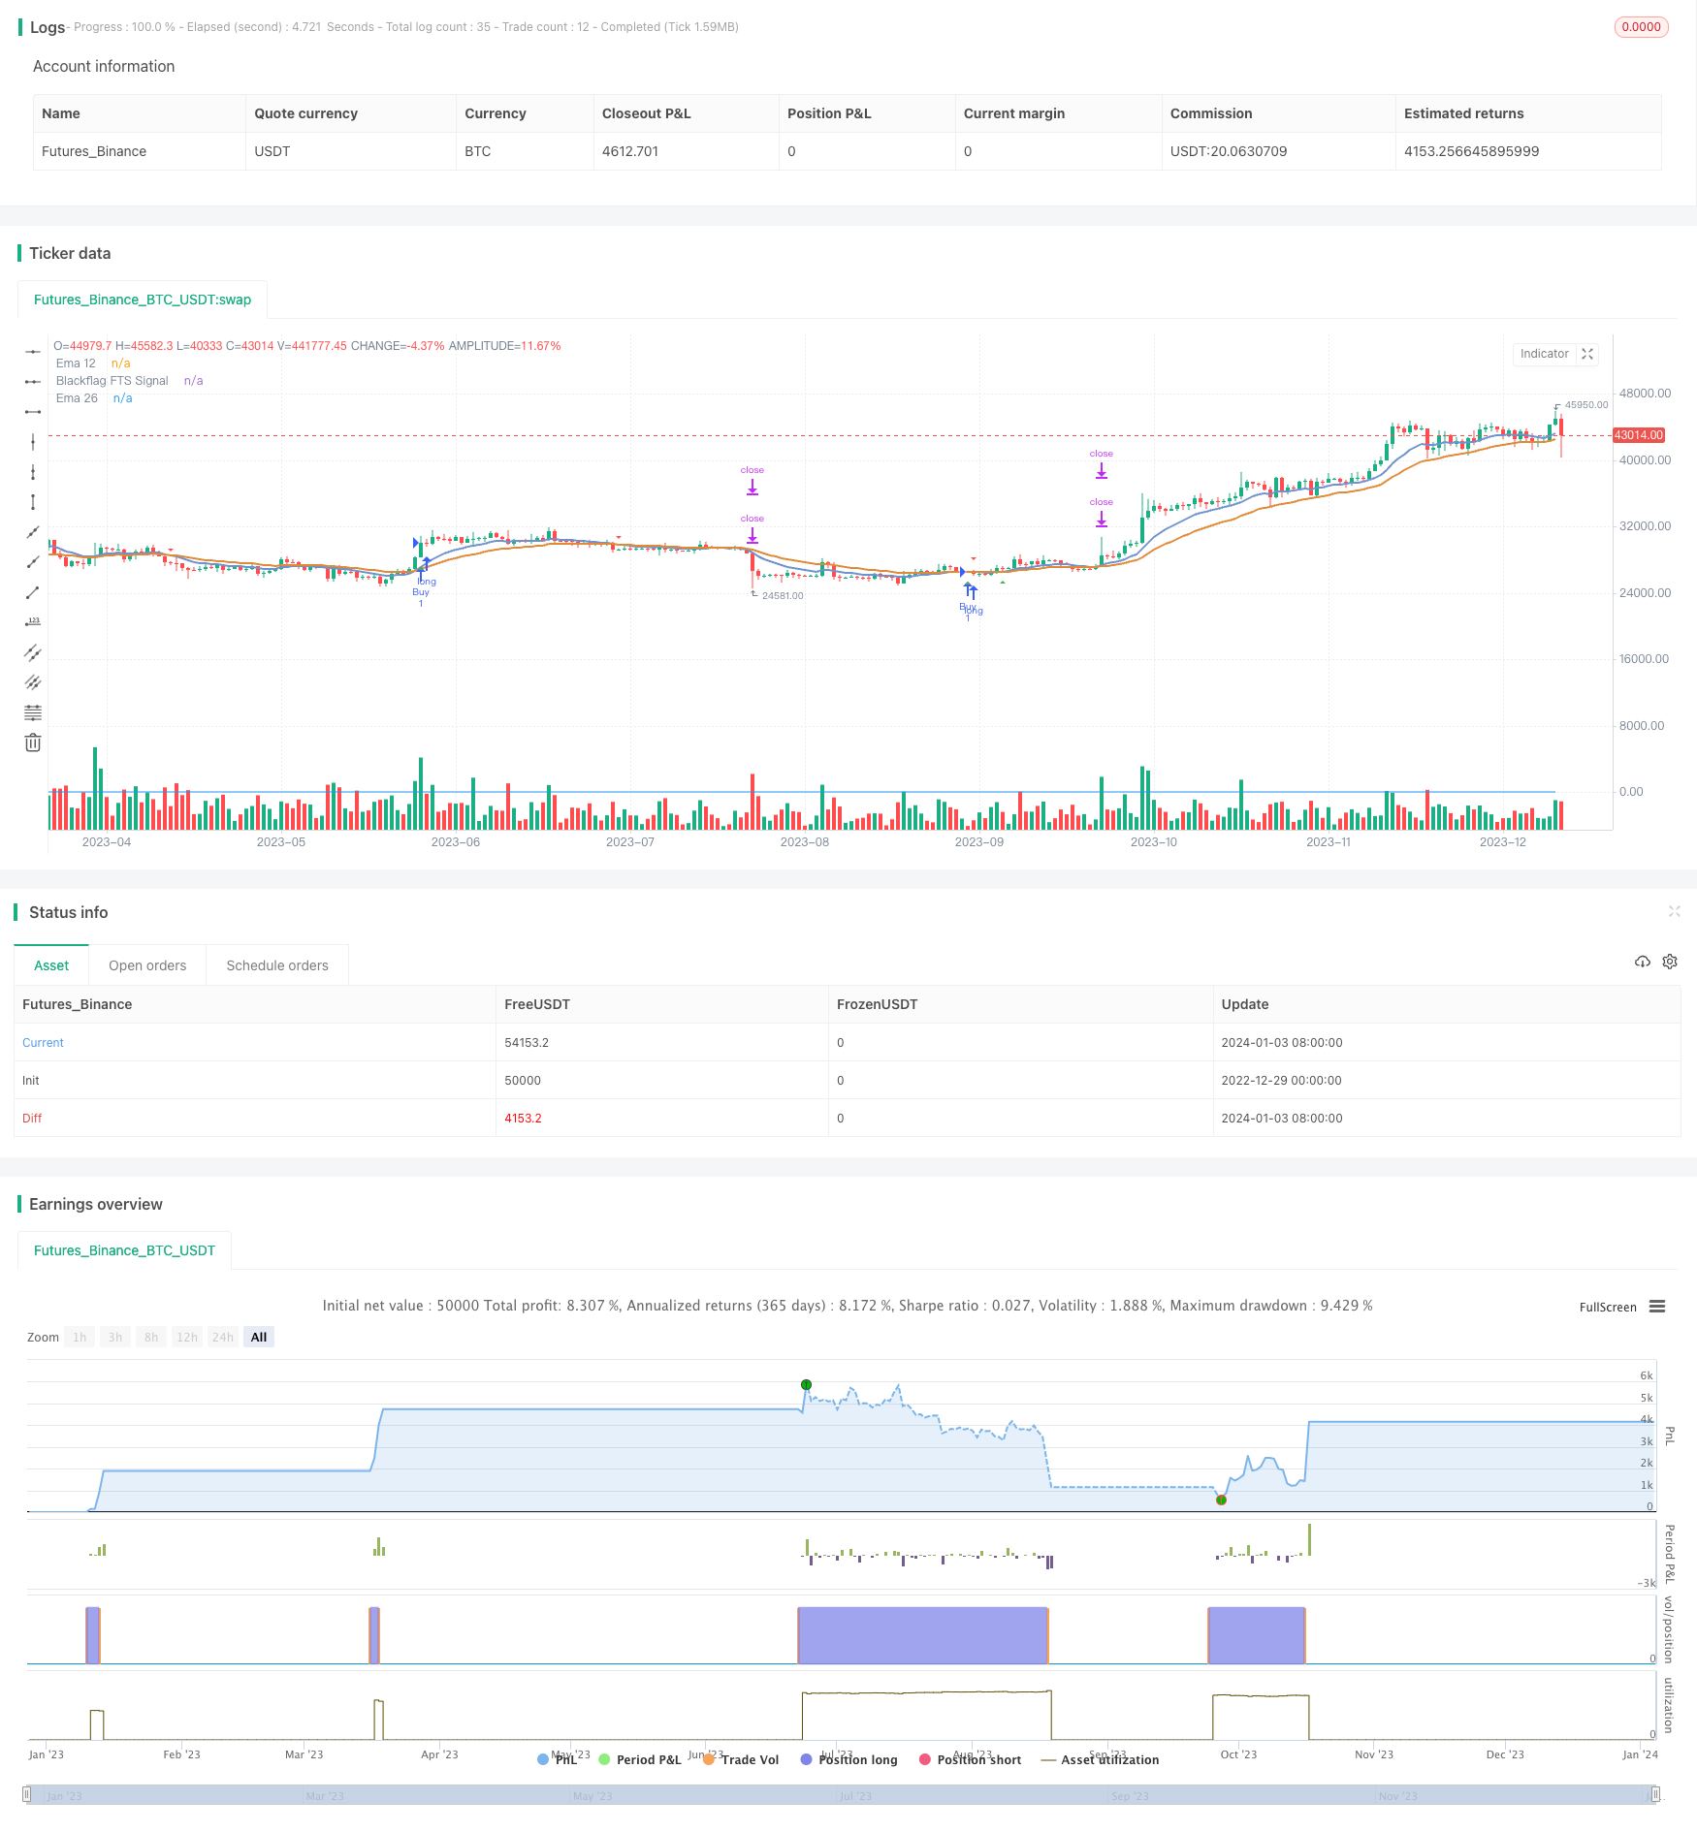This screenshot has height=1832, width=1697.
Task: Select the diagonal straight line drawing tool
Action: click(33, 532)
